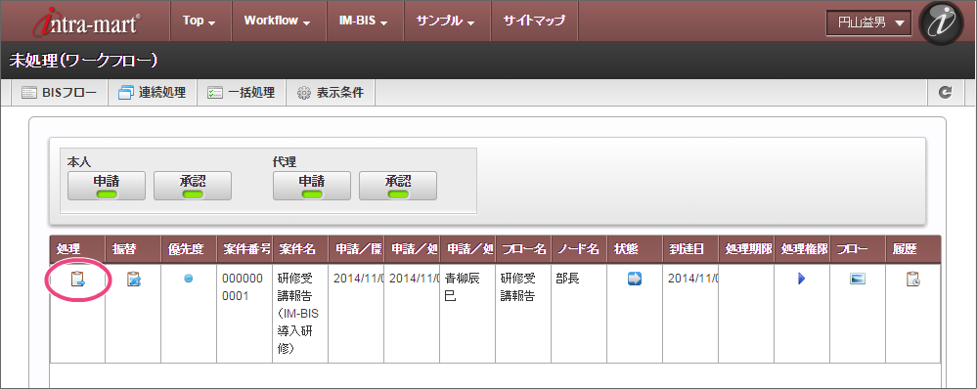Select the case name 研修受講報告(IM-BIS導入研修) cell
The width and height of the screenshot is (977, 389).
coord(300,313)
